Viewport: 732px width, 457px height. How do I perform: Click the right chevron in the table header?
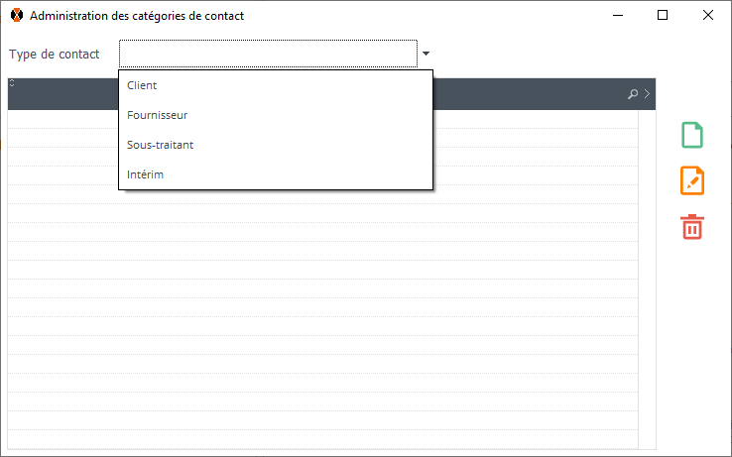[647, 94]
